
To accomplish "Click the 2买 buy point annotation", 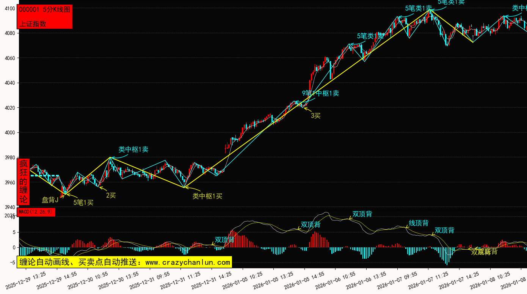I will click(x=111, y=195).
